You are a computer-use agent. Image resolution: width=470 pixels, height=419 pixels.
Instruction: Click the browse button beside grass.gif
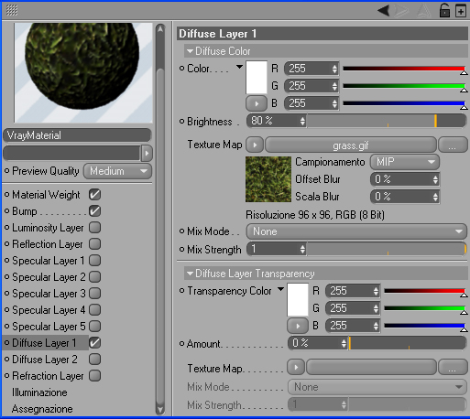(453, 145)
